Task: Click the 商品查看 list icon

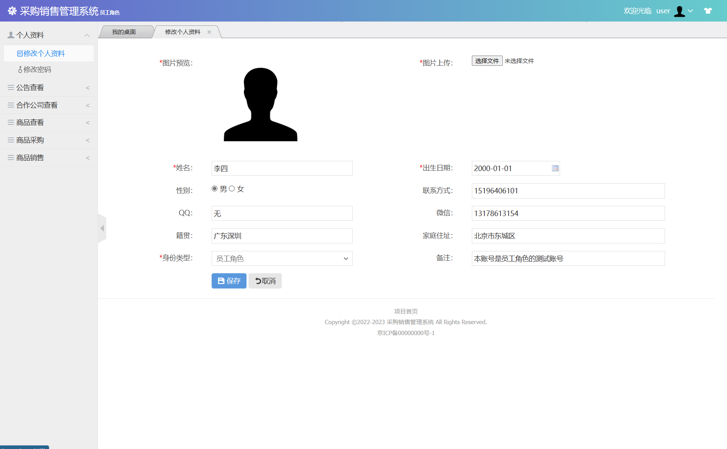Action: [10, 122]
